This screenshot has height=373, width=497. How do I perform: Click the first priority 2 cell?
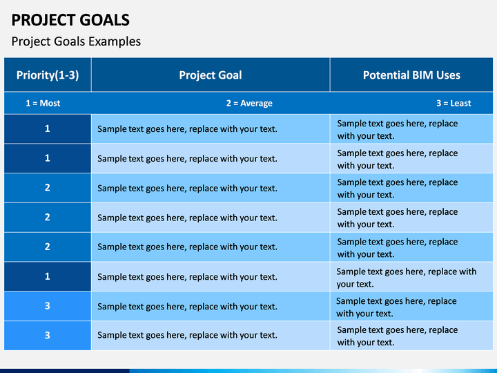pos(48,188)
